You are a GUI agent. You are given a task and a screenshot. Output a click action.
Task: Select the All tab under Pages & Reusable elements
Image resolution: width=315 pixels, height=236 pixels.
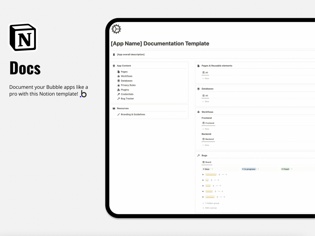pos(205,72)
